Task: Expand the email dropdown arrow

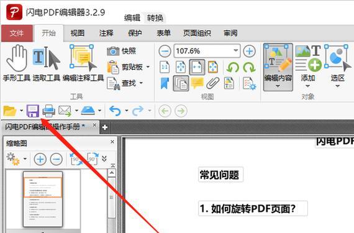Action: 76,111
